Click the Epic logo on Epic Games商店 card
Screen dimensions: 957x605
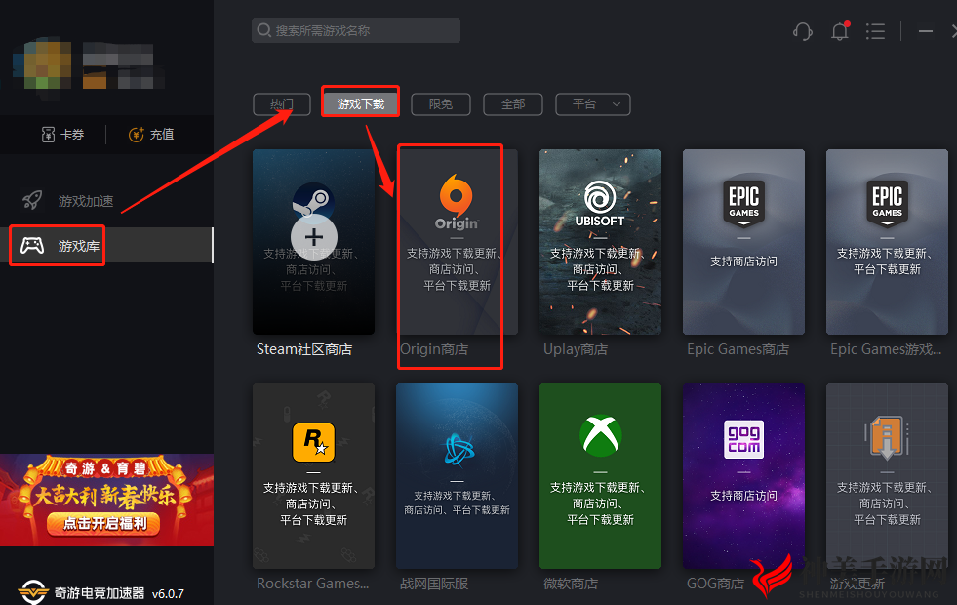pyautogui.click(x=743, y=202)
